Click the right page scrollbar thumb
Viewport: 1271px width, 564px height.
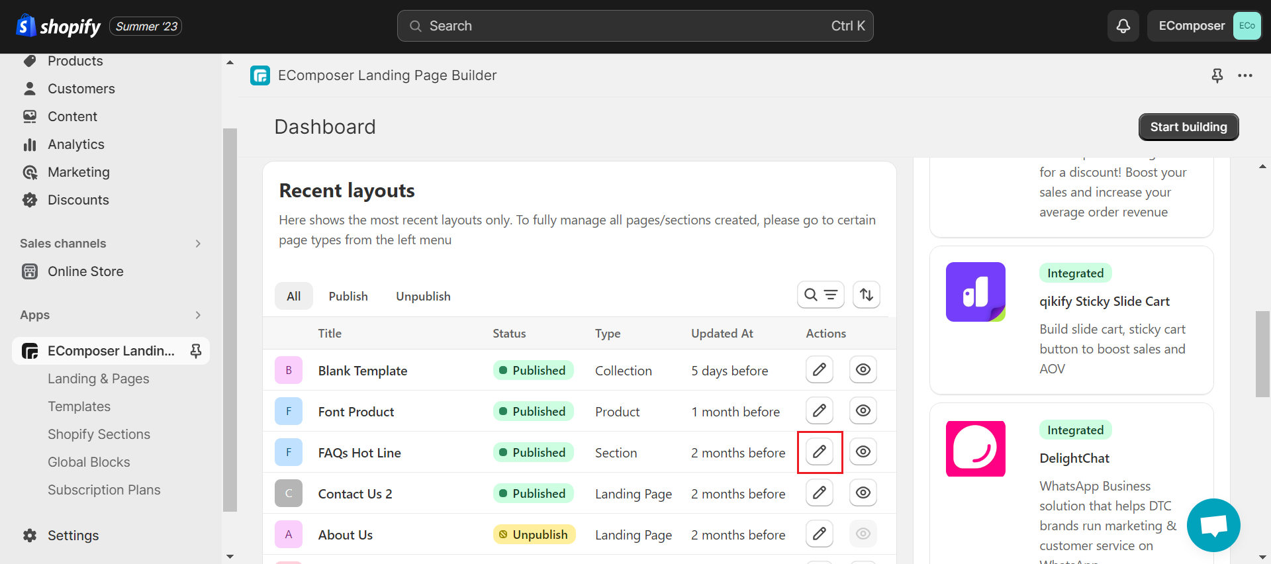[x=1262, y=354]
